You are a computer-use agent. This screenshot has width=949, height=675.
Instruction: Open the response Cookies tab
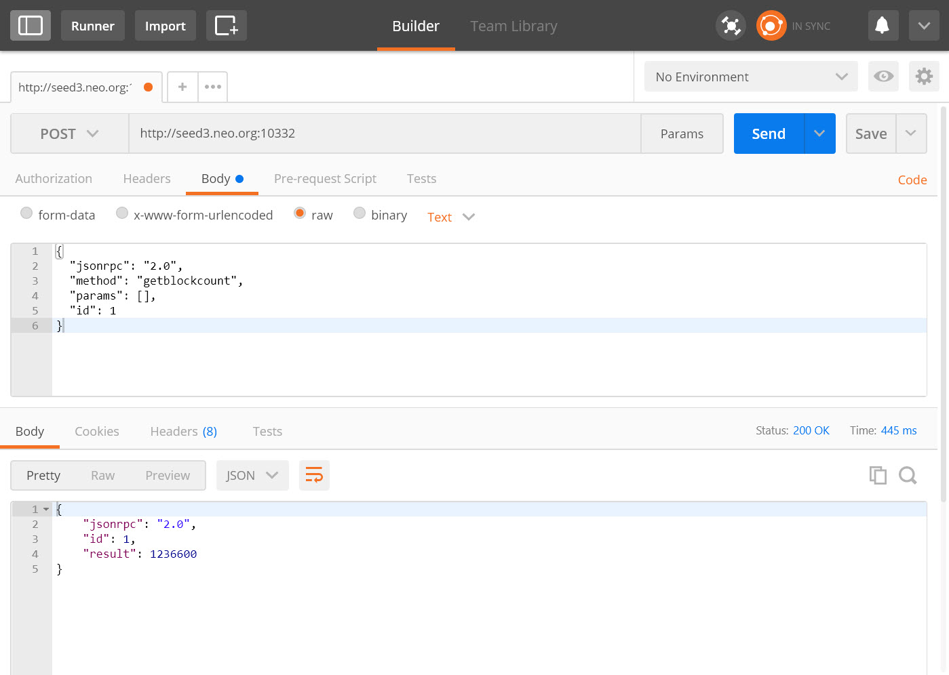[x=97, y=432]
